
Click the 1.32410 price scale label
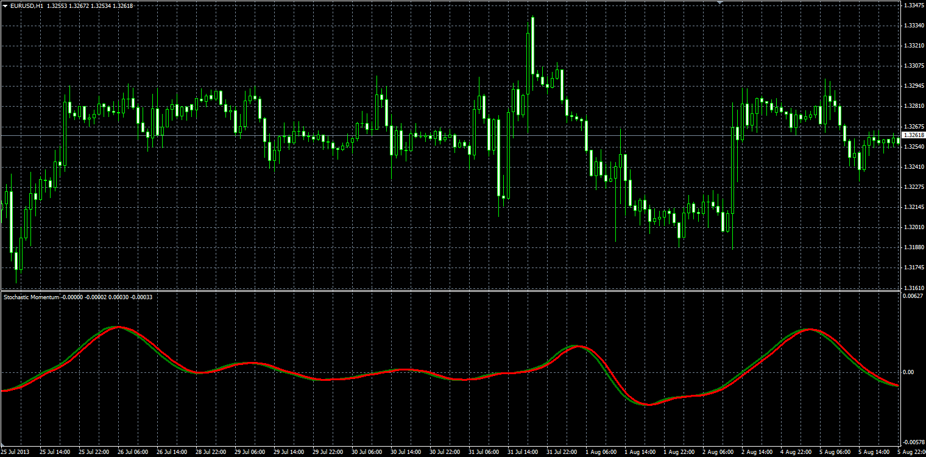pos(913,166)
